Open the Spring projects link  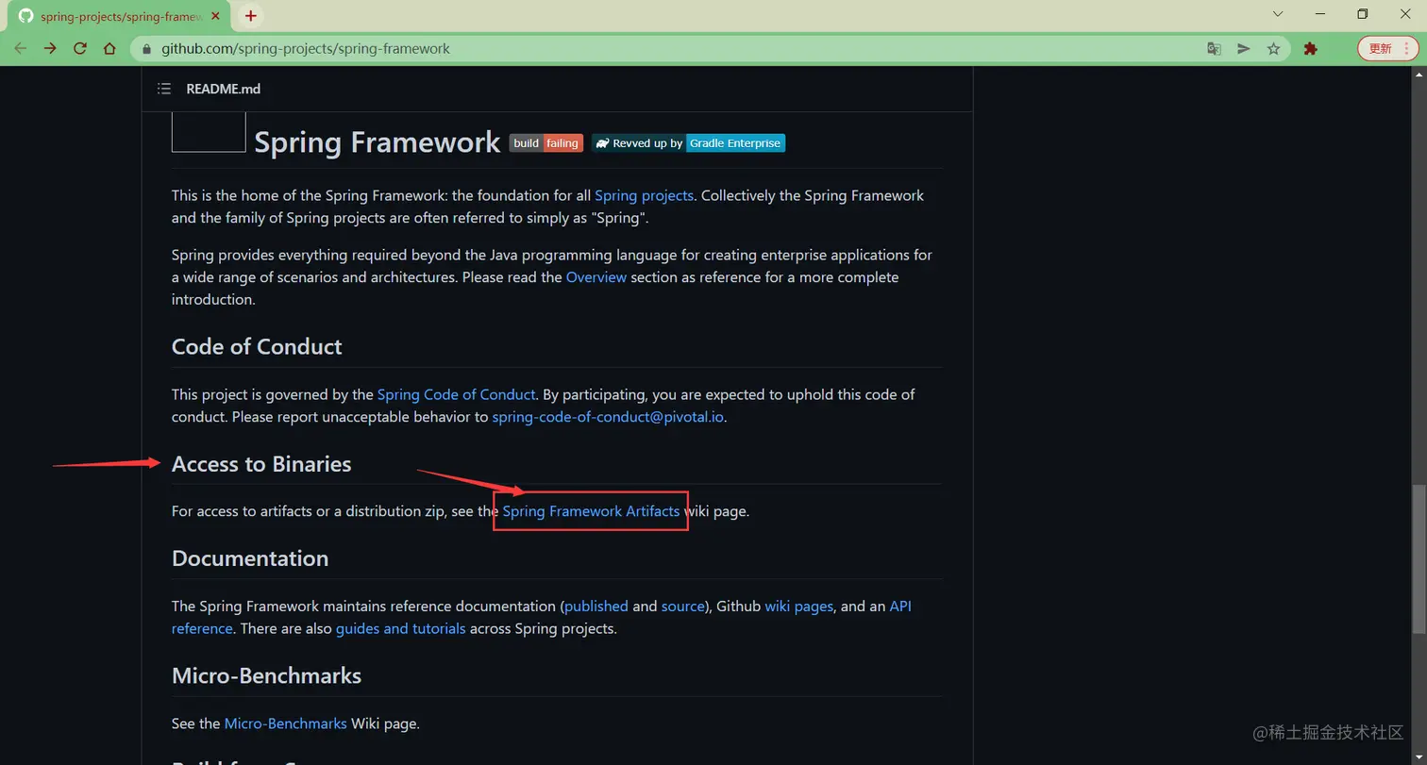(644, 195)
